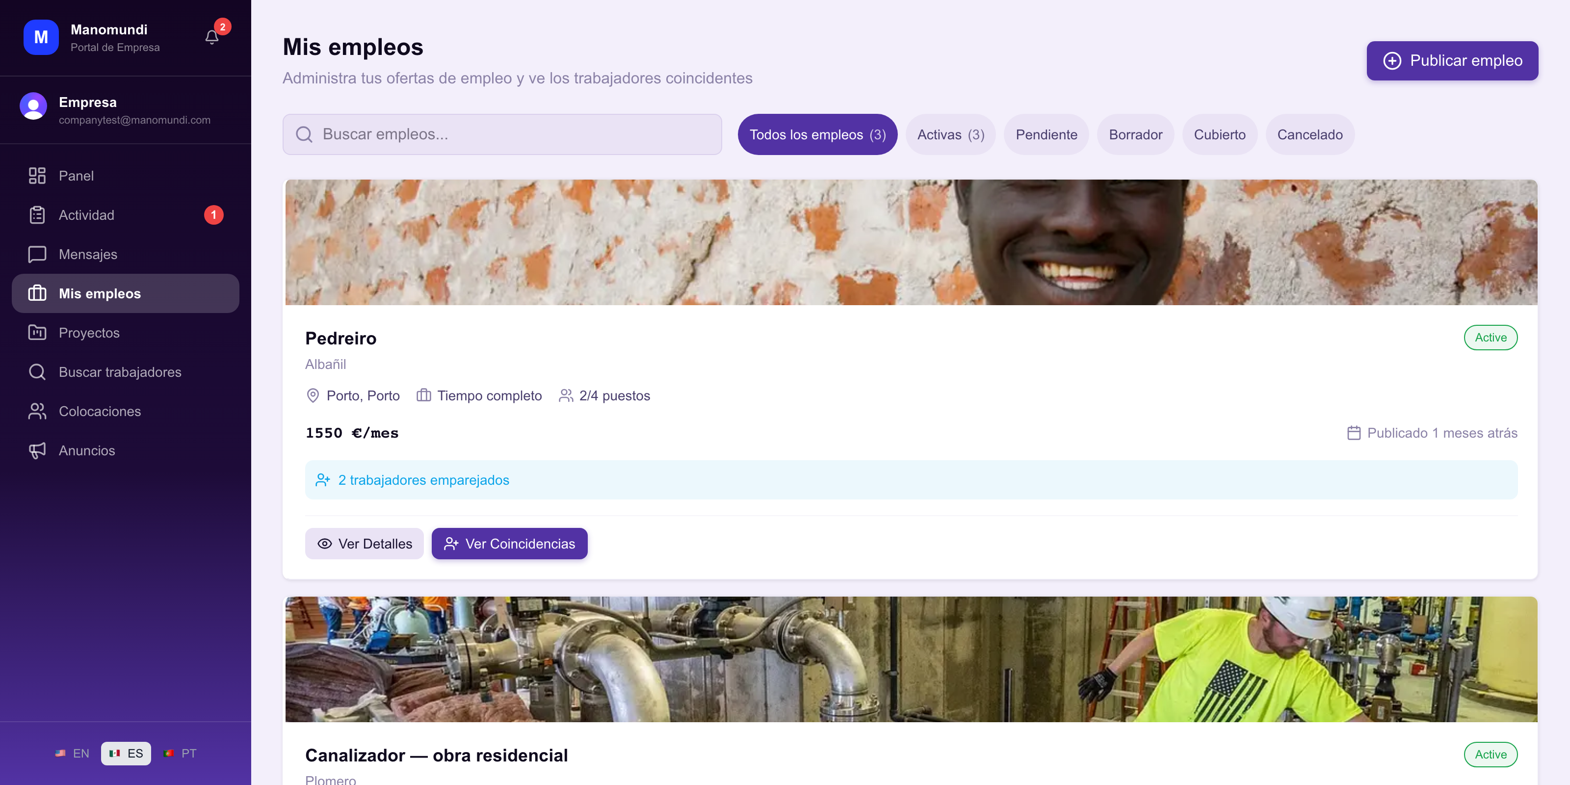The image size is (1570, 785).
Task: Filter by Cubierto status
Action: click(1220, 134)
